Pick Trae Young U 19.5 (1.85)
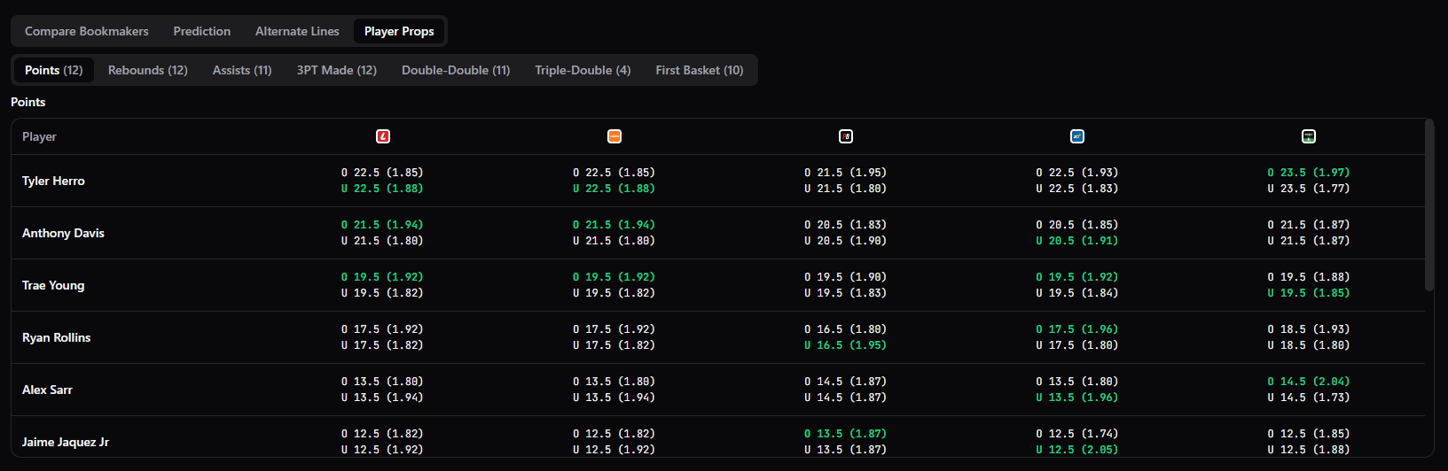Screen dimensions: 1448x471 pos(1309,293)
